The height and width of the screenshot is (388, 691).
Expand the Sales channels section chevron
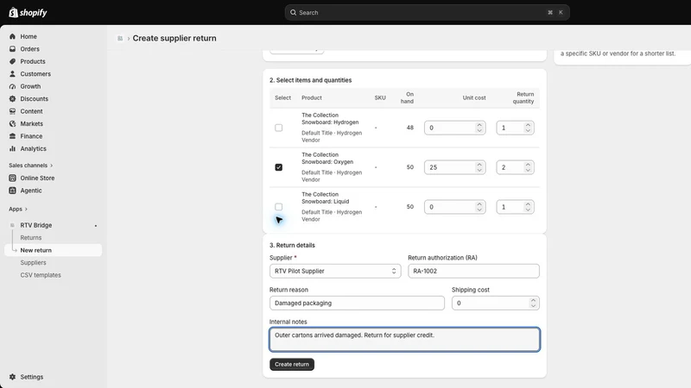[52, 166]
